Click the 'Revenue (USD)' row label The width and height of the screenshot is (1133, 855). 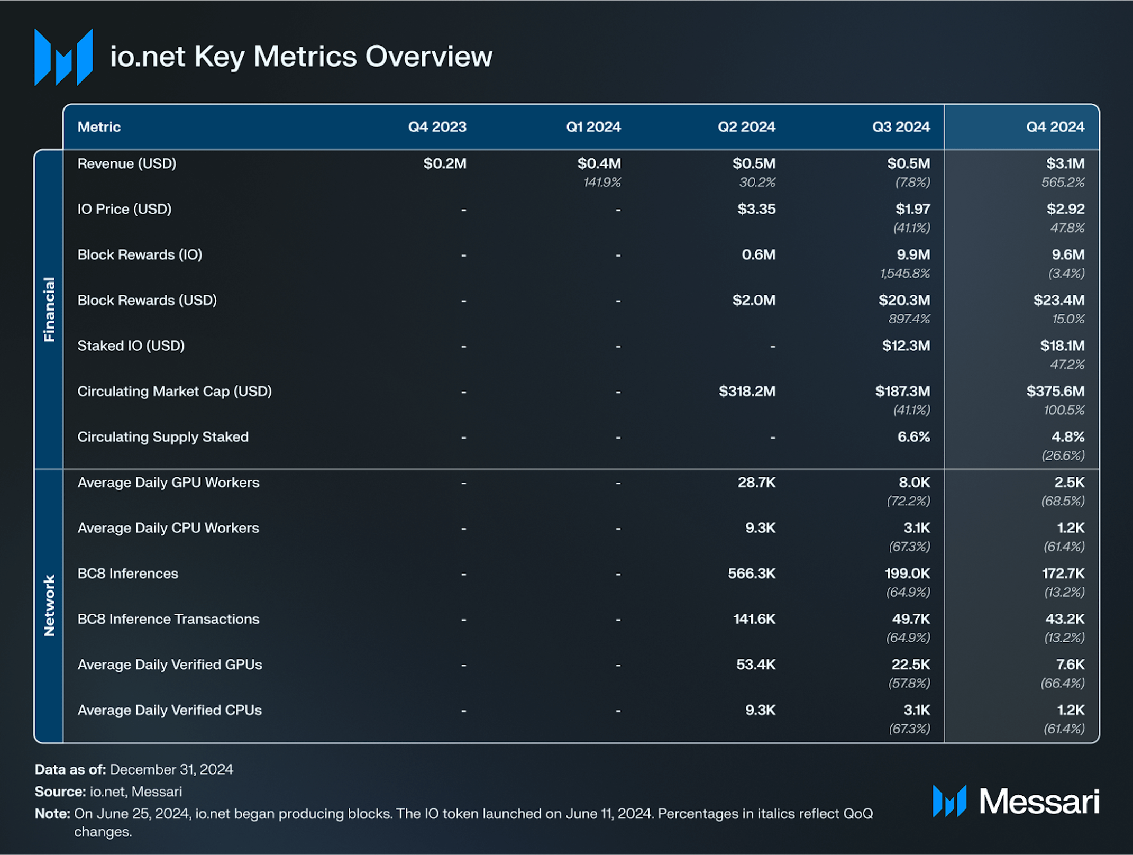(127, 164)
